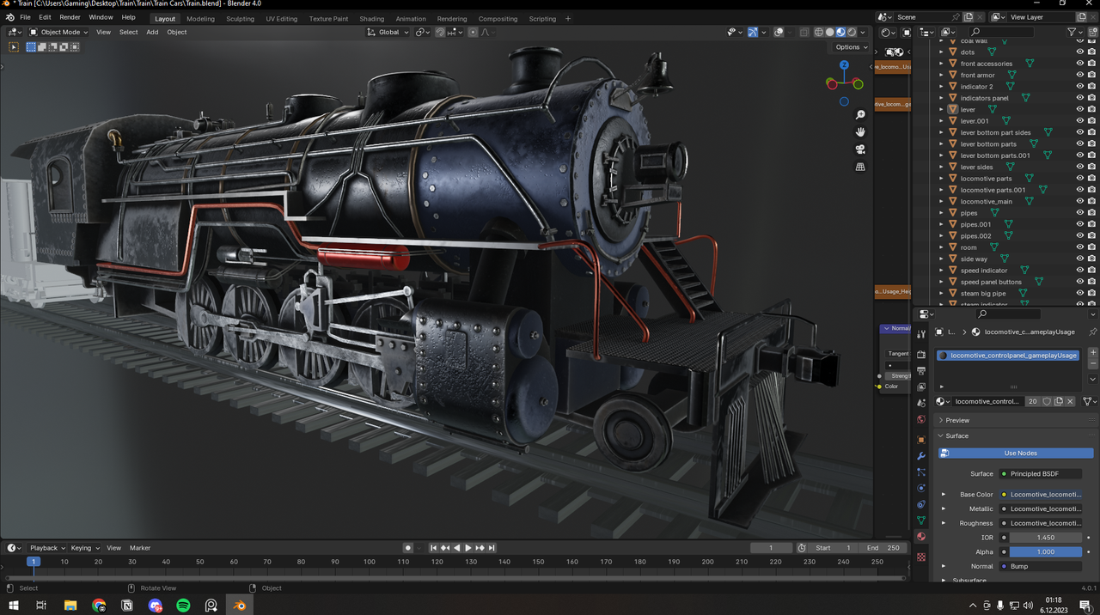Toggle visibility of 'front armor' object
1100x615 pixels.
(x=1080, y=75)
